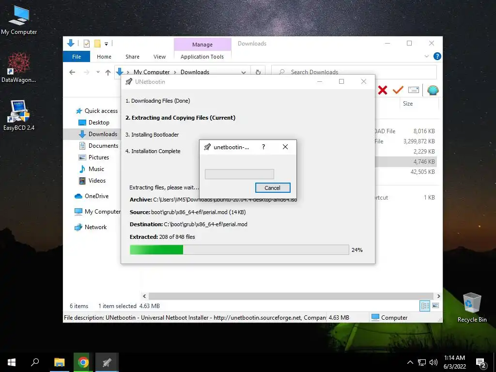Click the horizontal scrollbar in Explorer
Screen dimensions: 496x372
[x=291, y=296]
